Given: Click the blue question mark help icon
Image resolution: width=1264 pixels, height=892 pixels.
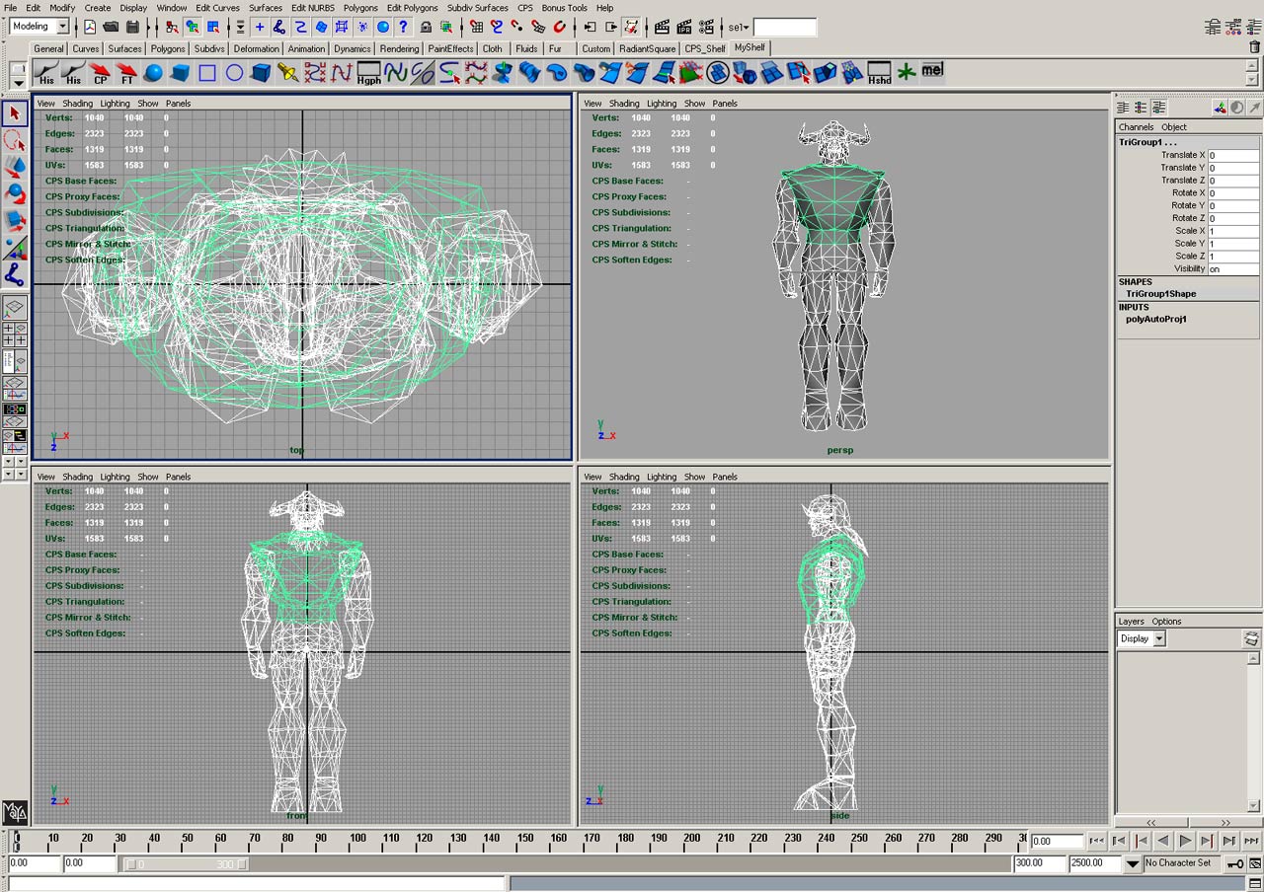Looking at the screenshot, I should click(403, 27).
